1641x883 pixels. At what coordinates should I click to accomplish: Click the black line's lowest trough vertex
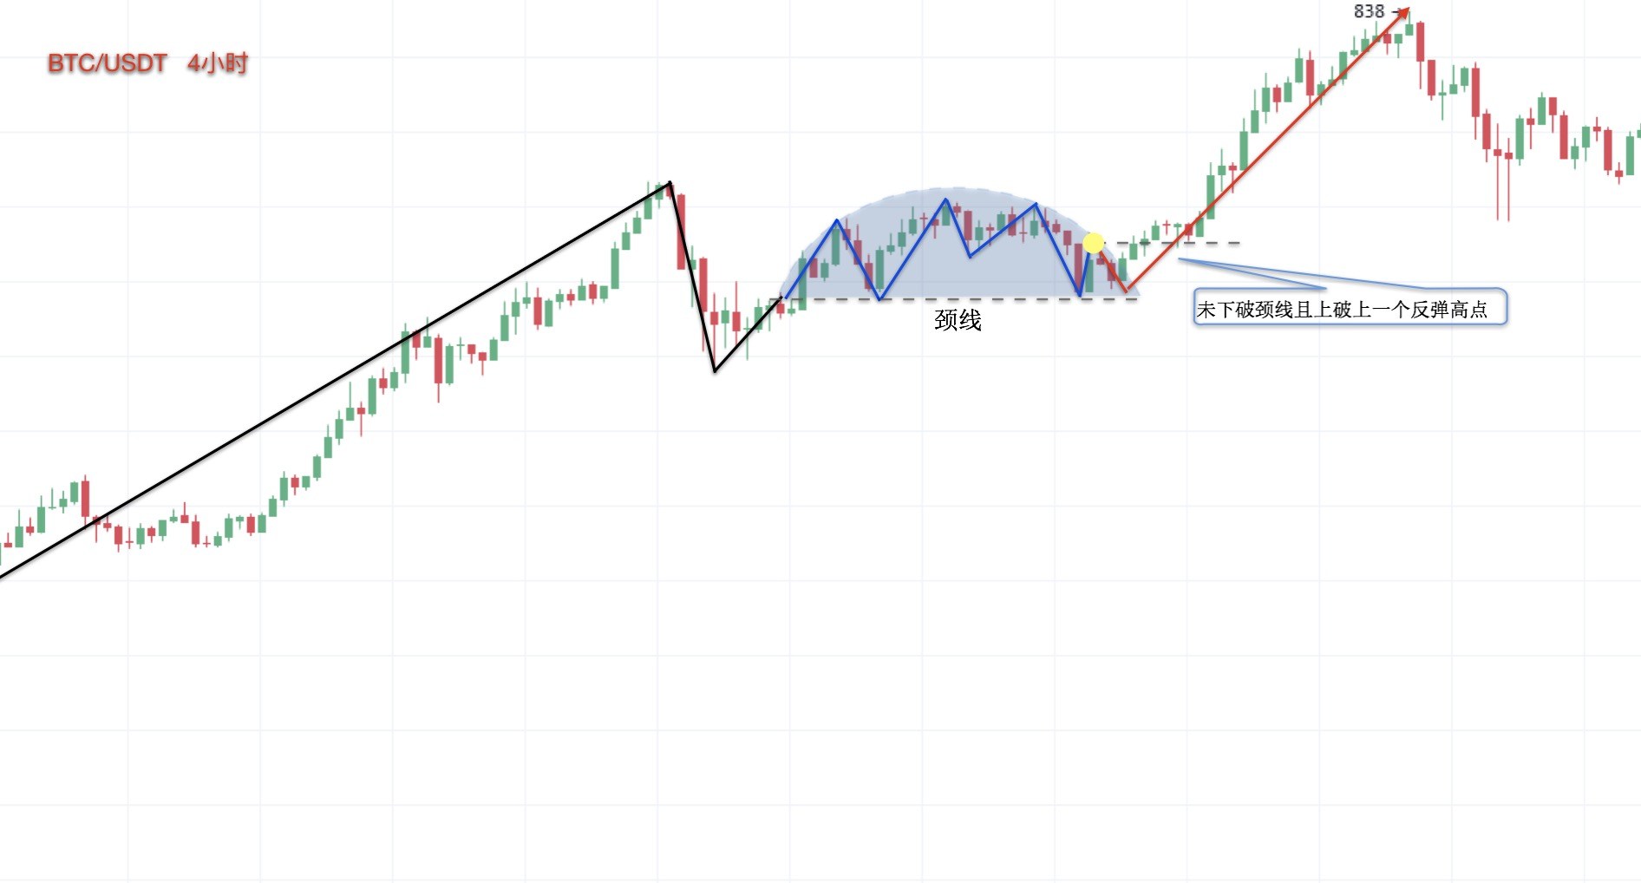coord(715,371)
